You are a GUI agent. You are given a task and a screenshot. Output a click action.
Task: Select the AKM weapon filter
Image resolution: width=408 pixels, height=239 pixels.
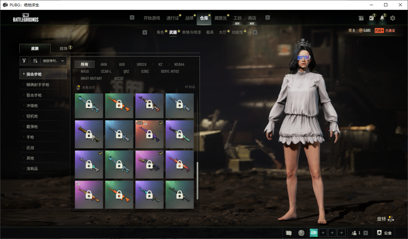(104, 64)
